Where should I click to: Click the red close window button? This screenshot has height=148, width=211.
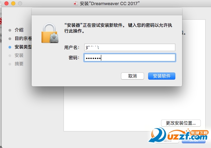point(6,3)
